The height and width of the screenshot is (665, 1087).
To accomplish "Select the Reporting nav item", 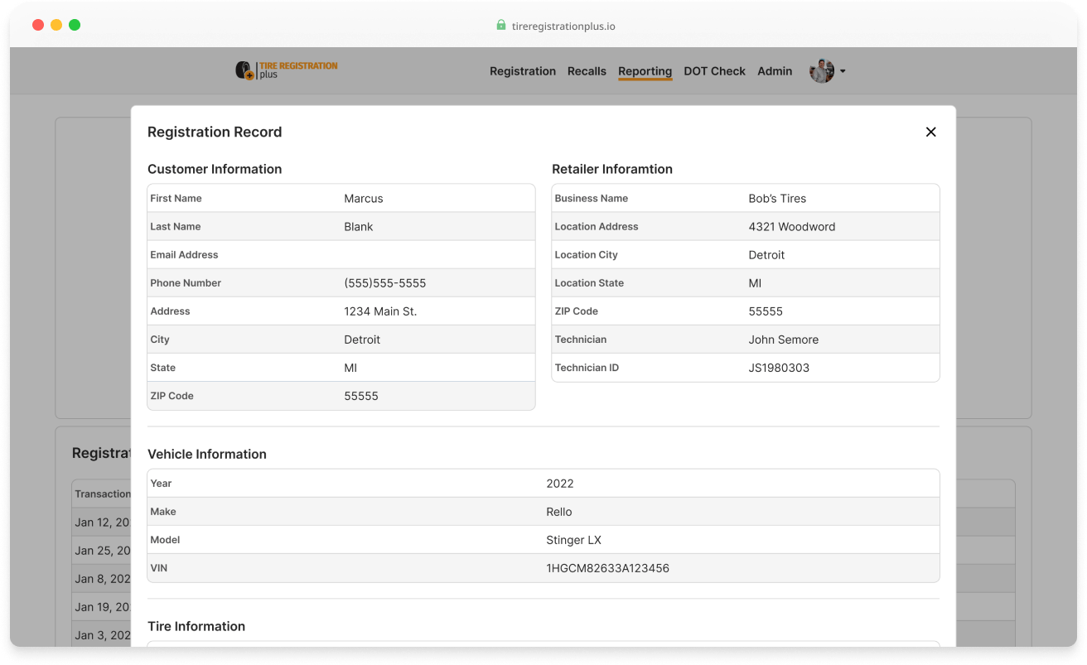I will [x=645, y=71].
